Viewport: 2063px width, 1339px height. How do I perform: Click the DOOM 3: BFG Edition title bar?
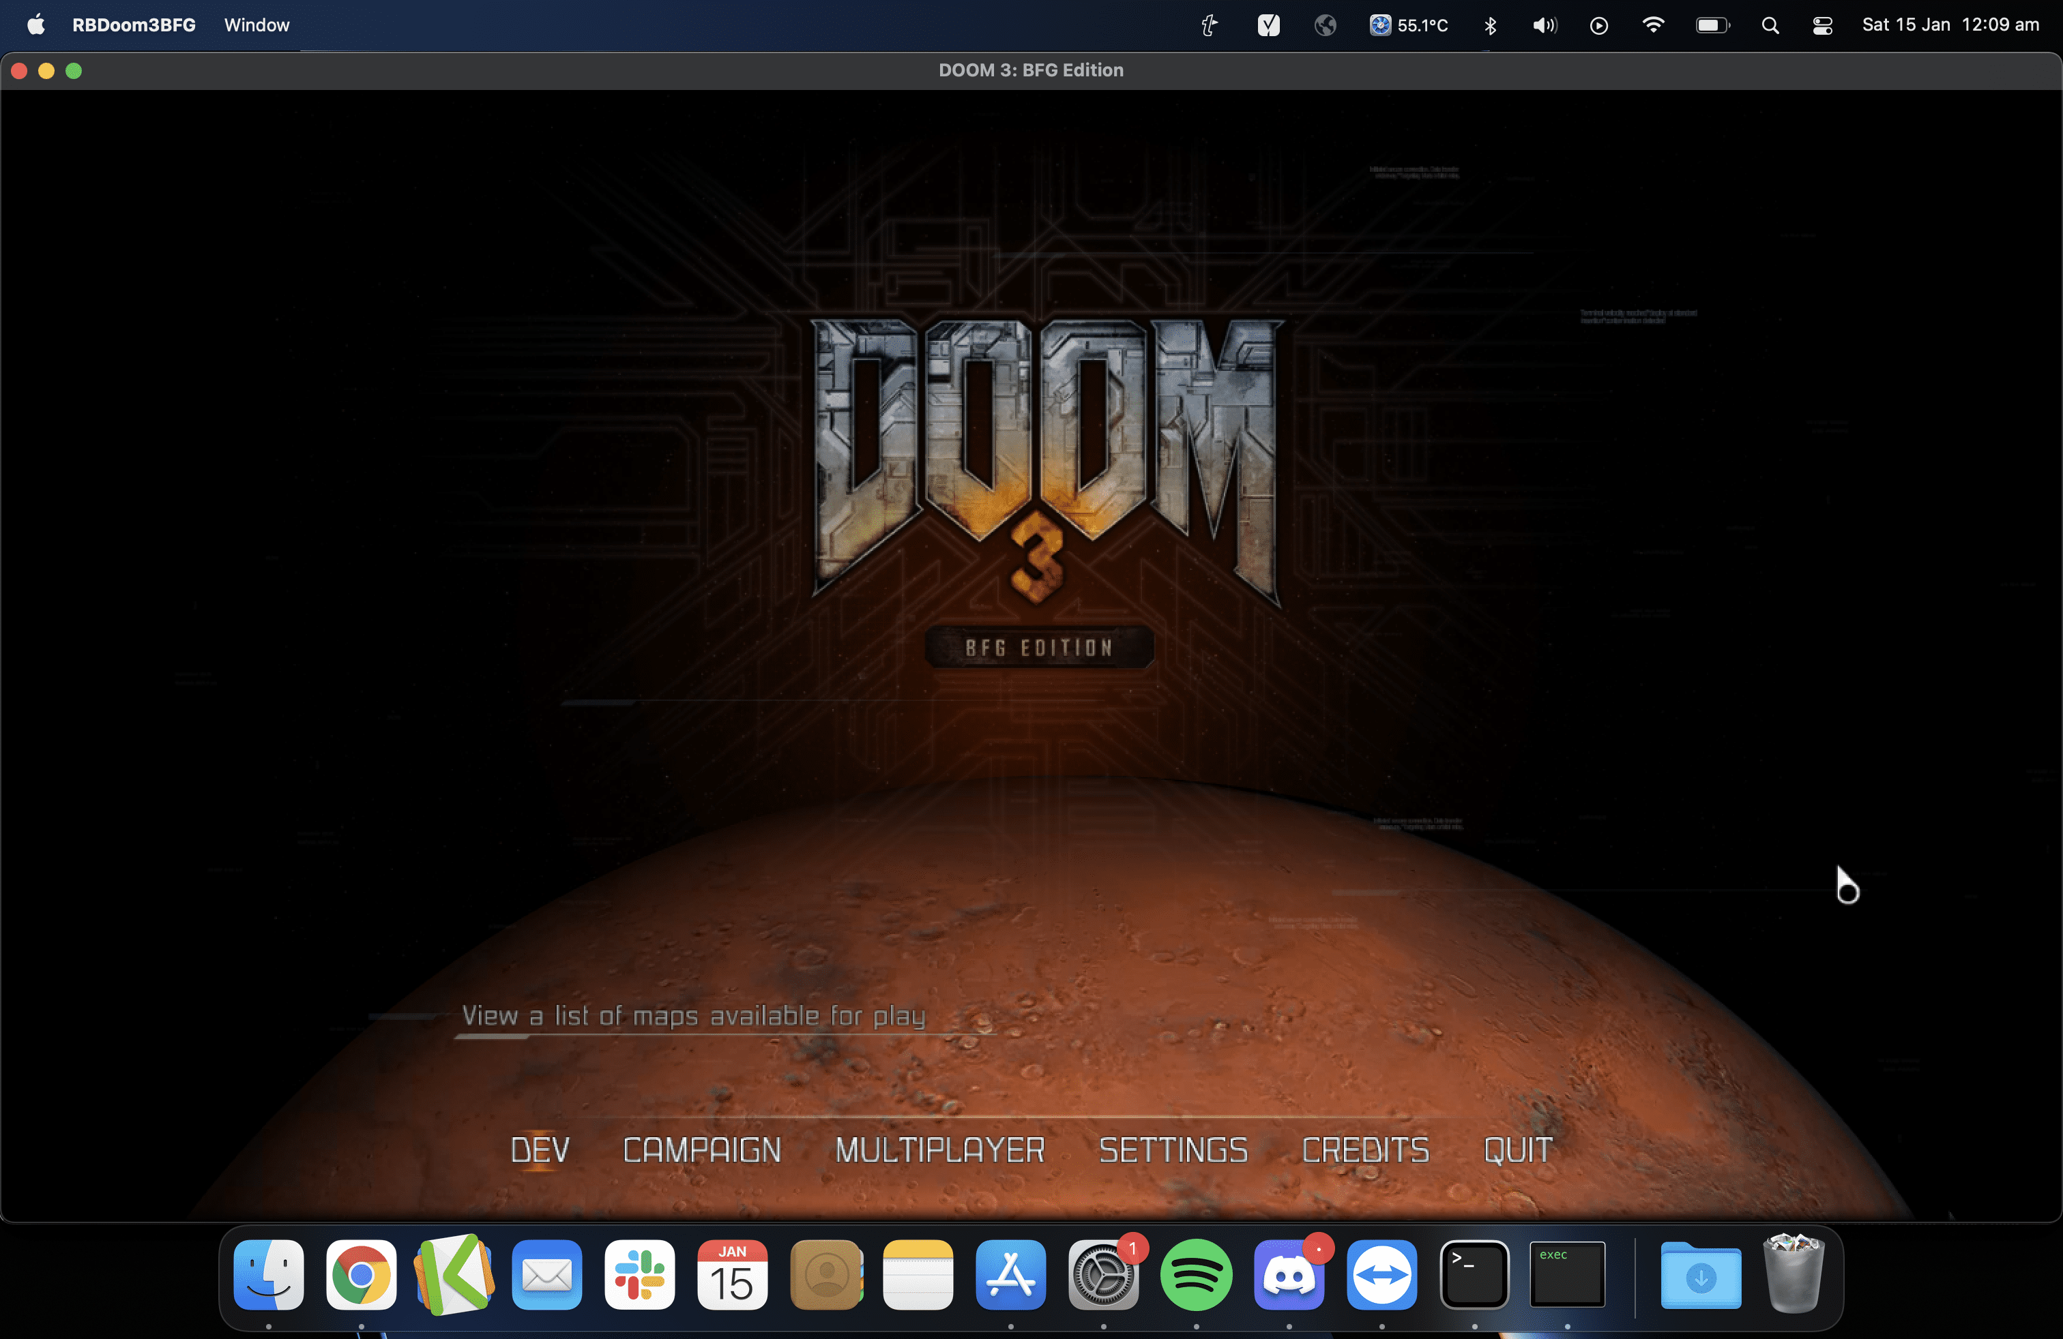click(1031, 70)
